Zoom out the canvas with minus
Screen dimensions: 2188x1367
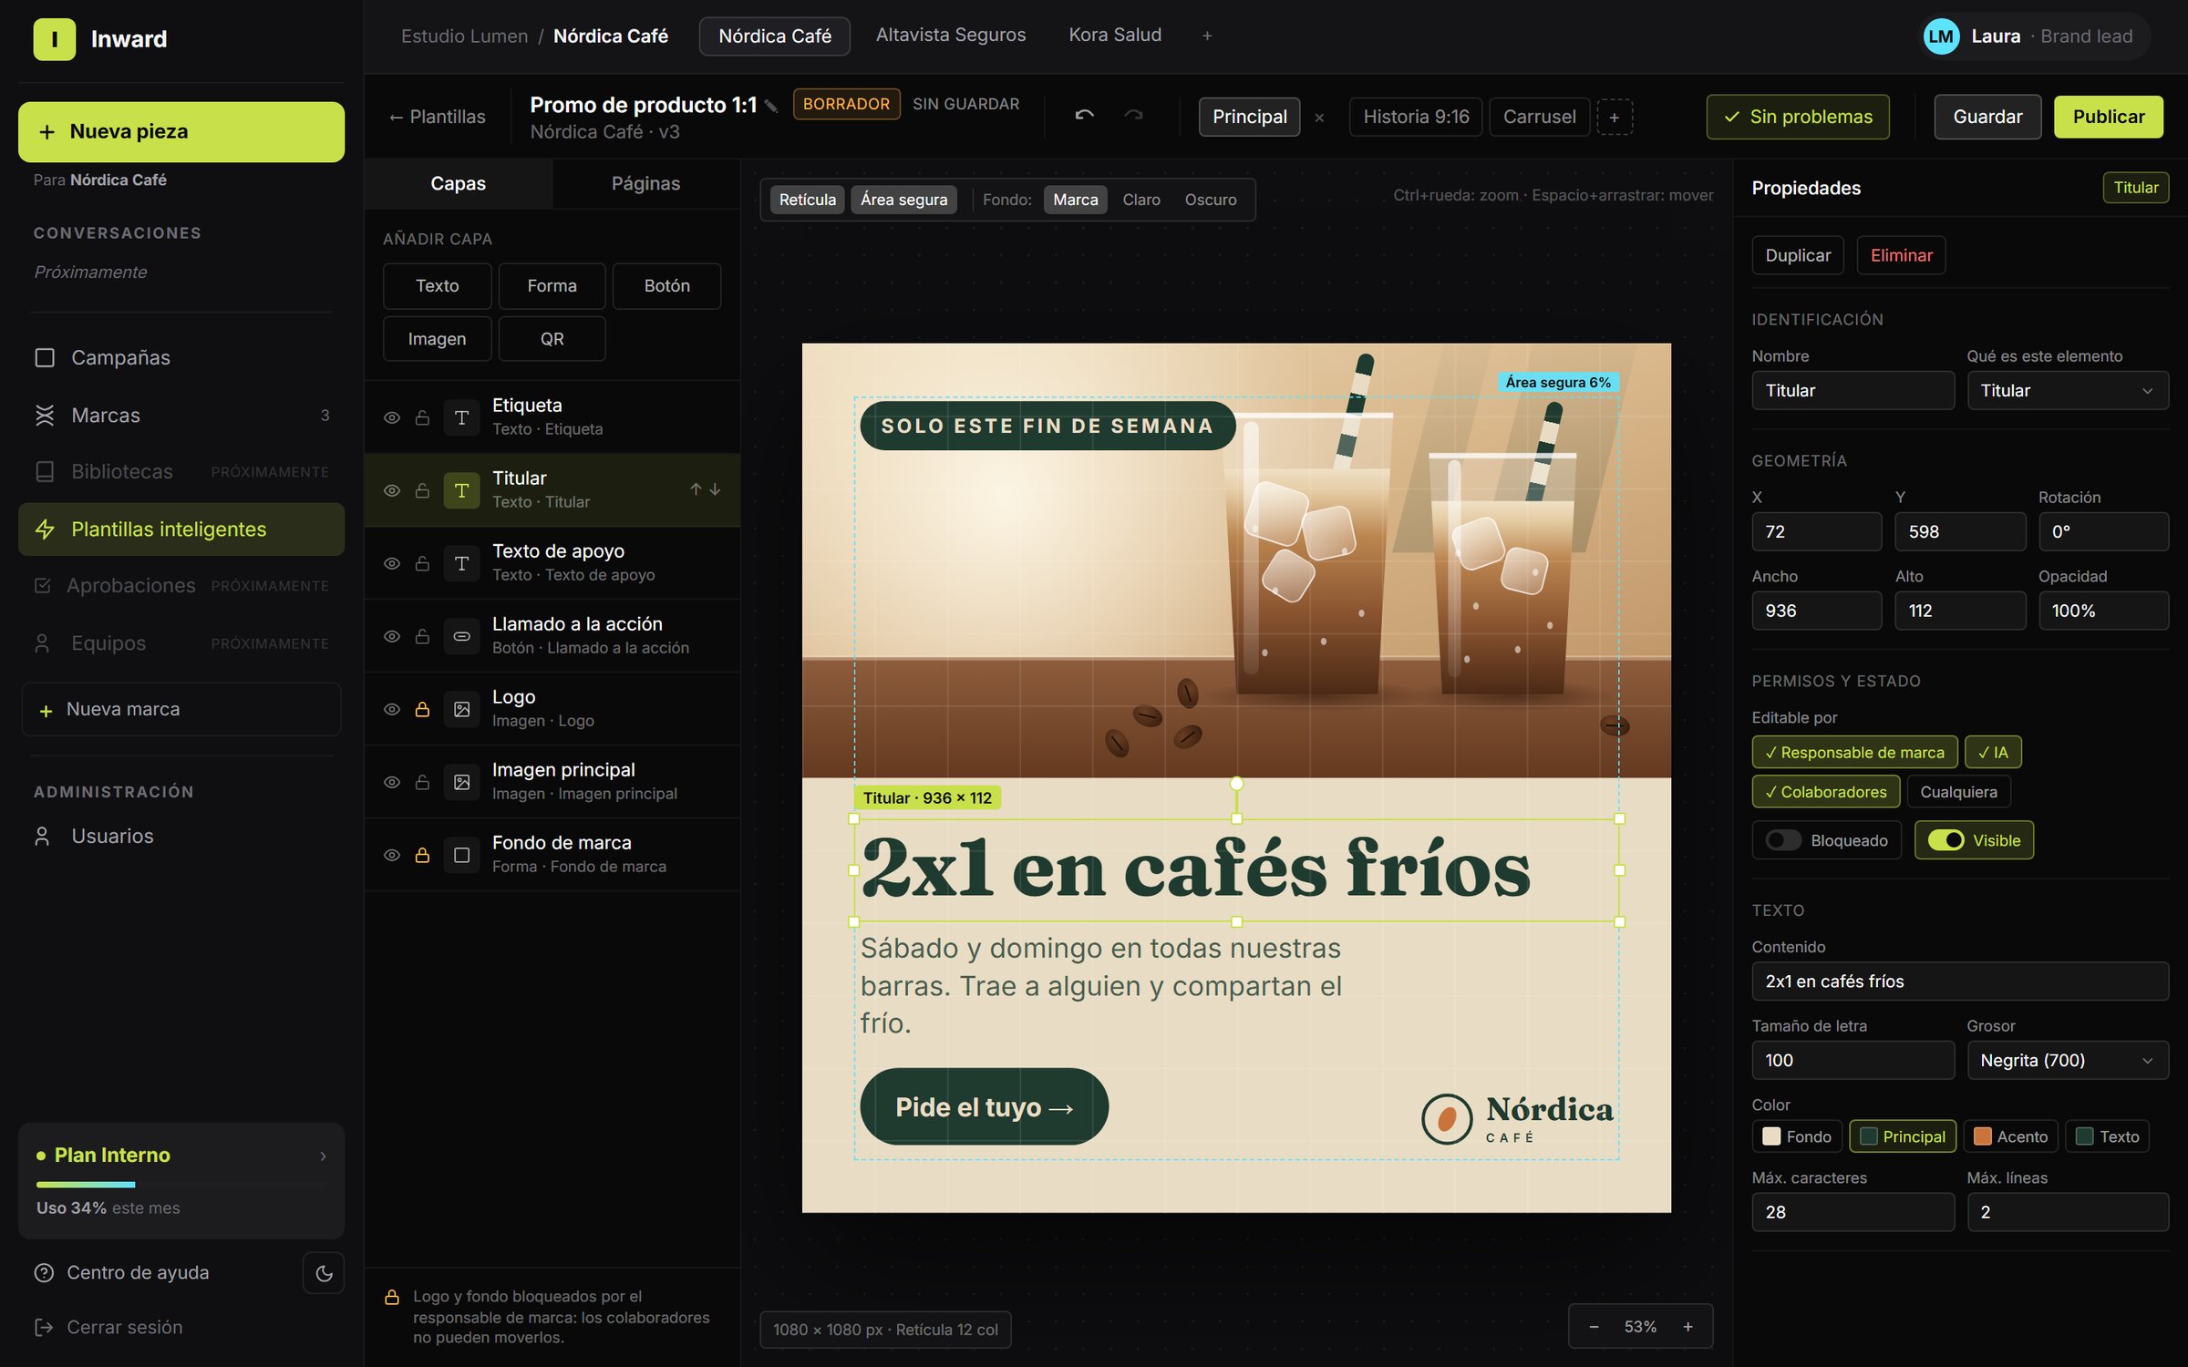(x=1594, y=1327)
